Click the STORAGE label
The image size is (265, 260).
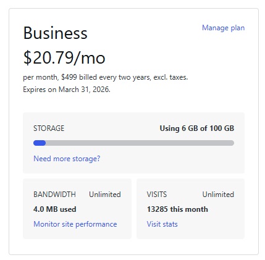(x=49, y=128)
